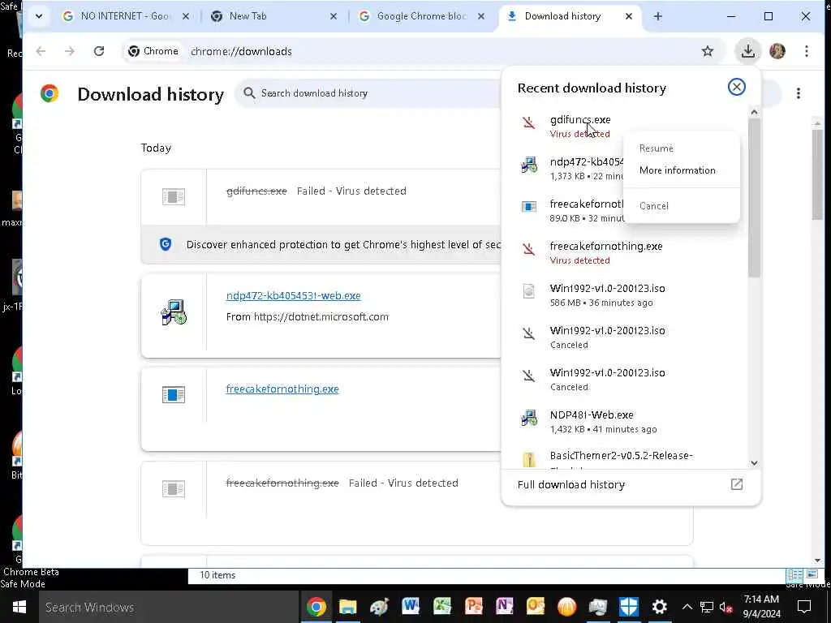The height and width of the screenshot is (623, 831).
Task: Click the Search download history field
Action: (366, 93)
